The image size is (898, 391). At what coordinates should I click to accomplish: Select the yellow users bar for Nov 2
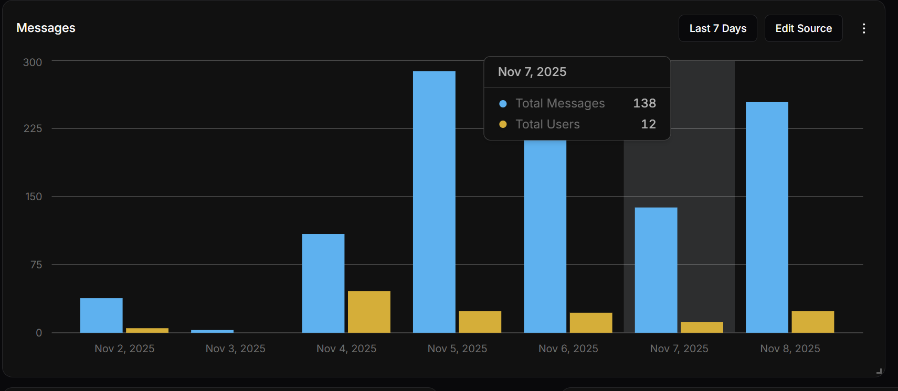[x=147, y=330]
